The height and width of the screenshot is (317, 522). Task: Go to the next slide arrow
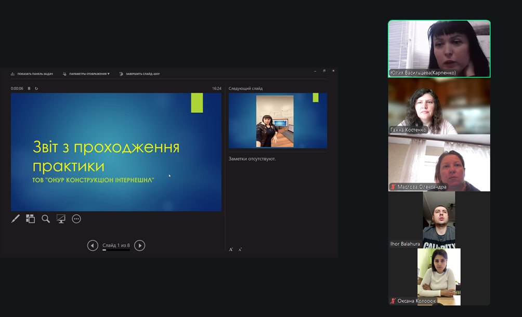coord(139,245)
